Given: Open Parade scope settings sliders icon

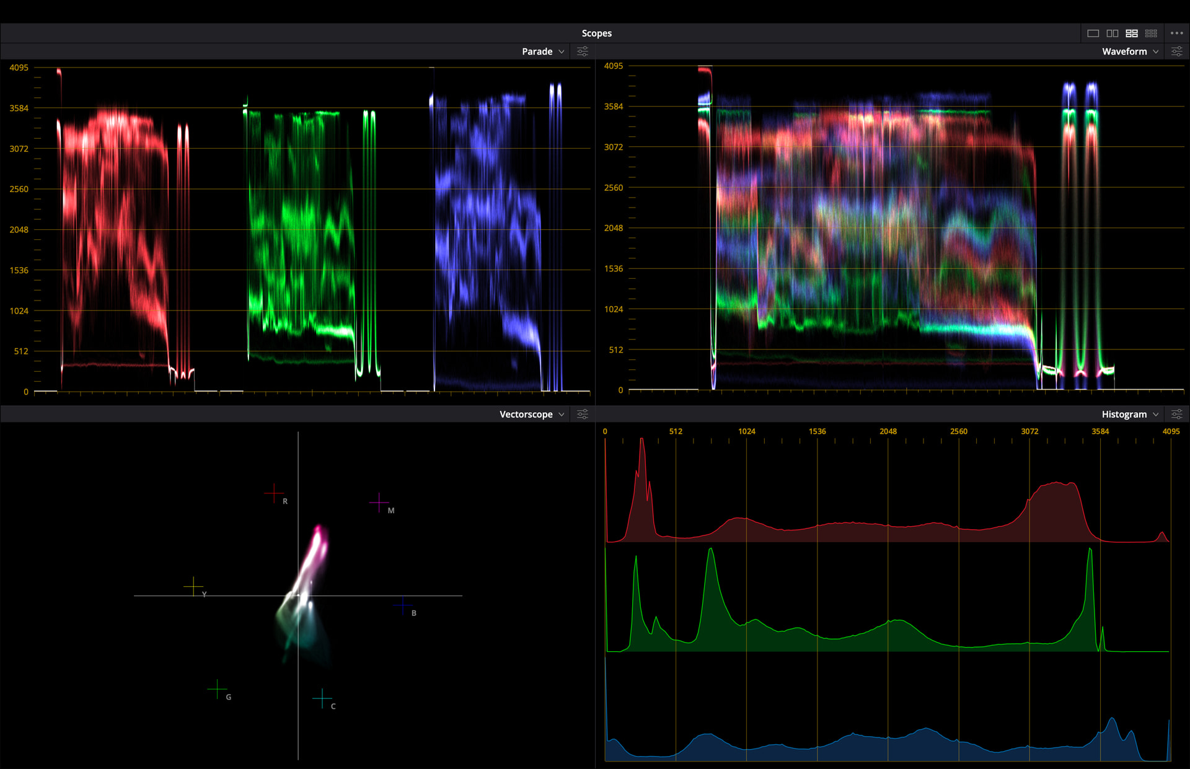Looking at the screenshot, I should (583, 51).
